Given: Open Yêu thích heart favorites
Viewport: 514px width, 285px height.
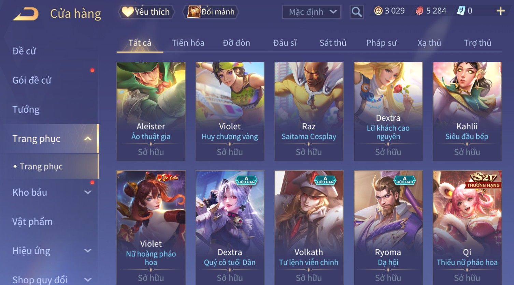Looking at the screenshot, I should (146, 12).
